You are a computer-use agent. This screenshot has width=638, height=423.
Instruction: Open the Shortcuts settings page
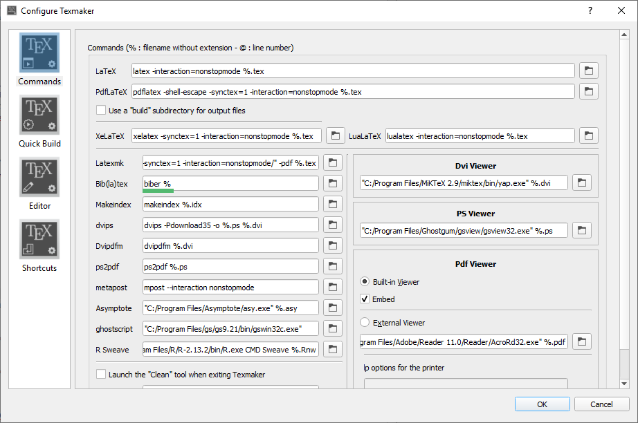click(39, 240)
